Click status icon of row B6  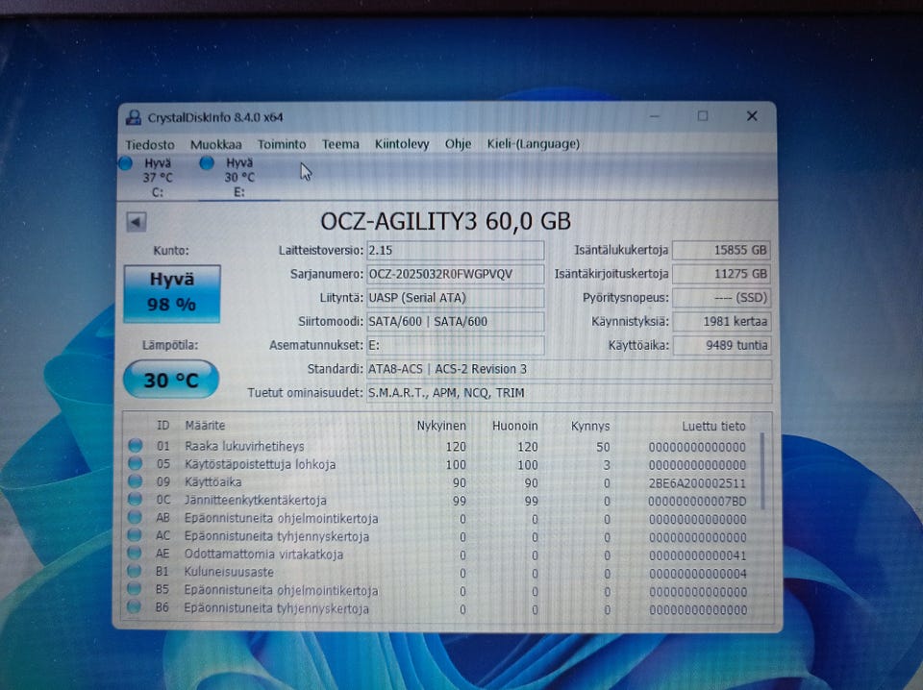(x=134, y=606)
